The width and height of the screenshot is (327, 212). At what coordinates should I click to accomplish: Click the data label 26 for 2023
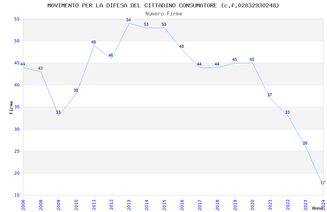(x=305, y=143)
